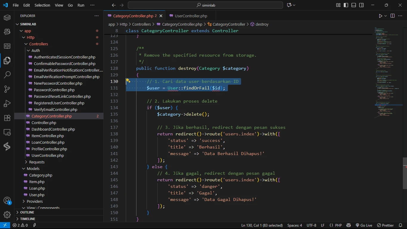Click the PHP language mode indicator
Viewport: 407px width, 229px height.
click(x=338, y=225)
